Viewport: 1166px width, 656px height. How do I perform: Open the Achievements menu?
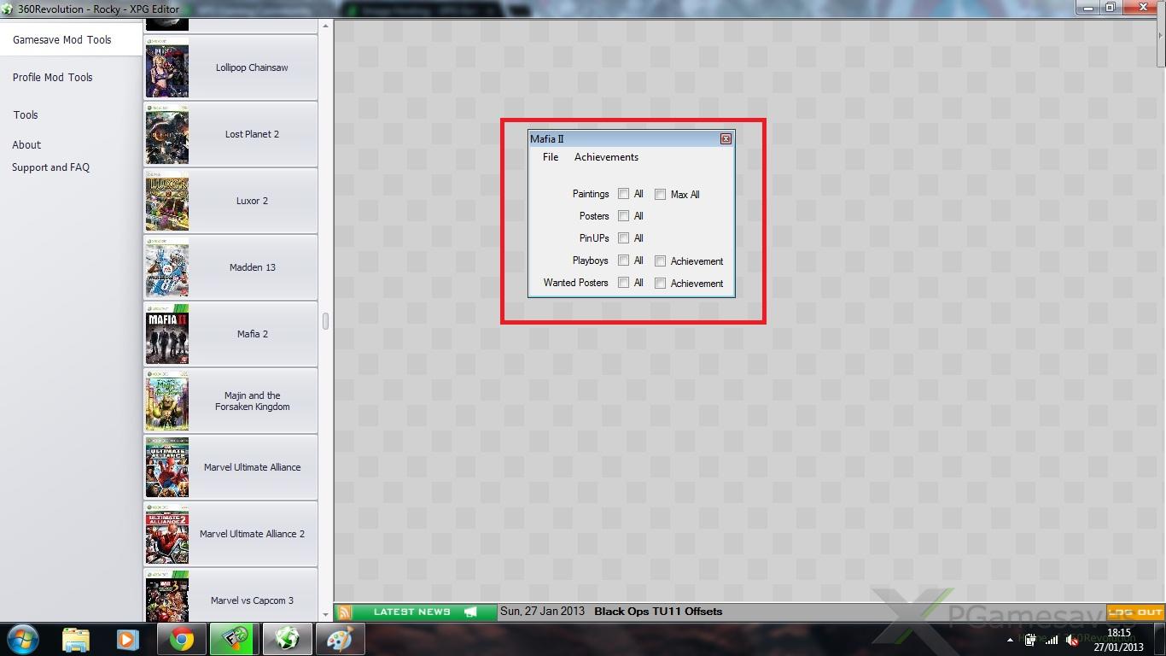[606, 157]
